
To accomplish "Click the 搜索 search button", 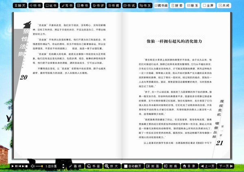I will pos(177,6).
